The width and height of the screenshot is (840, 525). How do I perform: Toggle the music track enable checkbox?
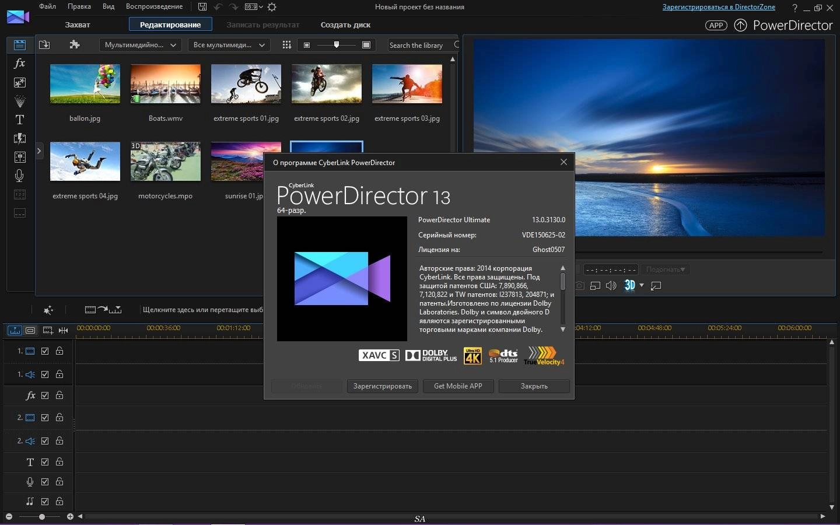tap(45, 502)
